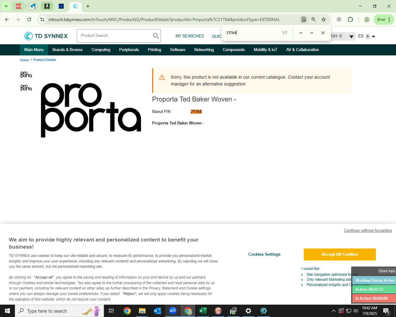Open a new browser tab
Image resolution: width=396 pixels, height=317 pixels.
click(88, 6)
